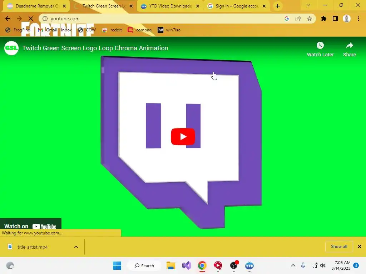Stop loading the page
The height and width of the screenshot is (274, 366).
click(31, 19)
